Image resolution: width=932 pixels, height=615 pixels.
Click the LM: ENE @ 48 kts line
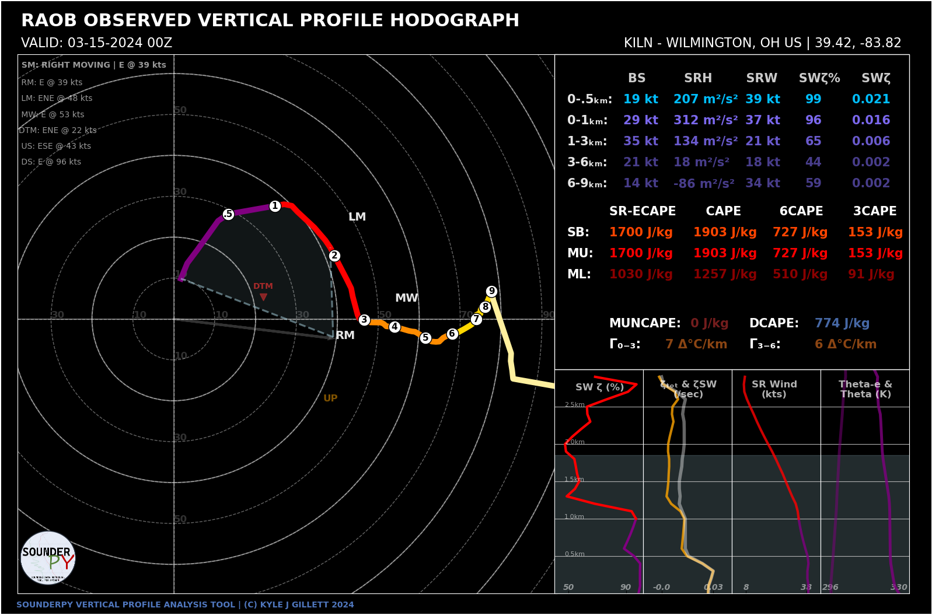(x=57, y=99)
